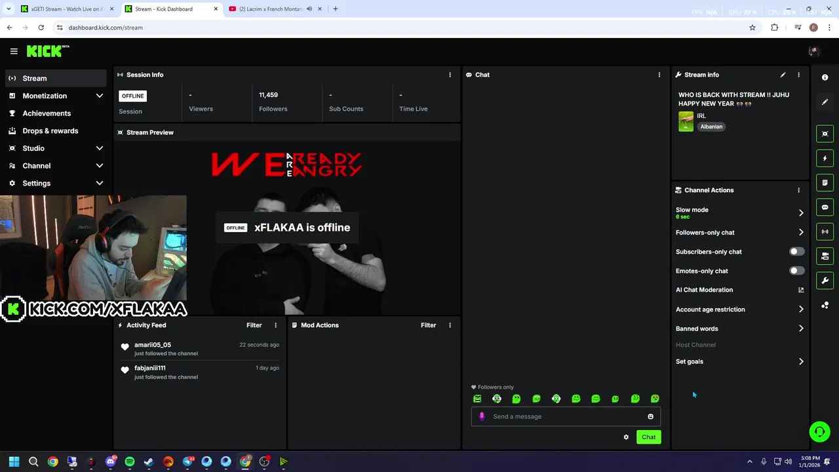The width and height of the screenshot is (839, 472).
Task: Open AI Chat Moderation external link icon
Action: (x=801, y=290)
